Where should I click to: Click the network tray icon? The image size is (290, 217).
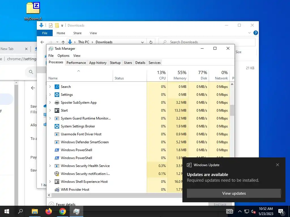(x=247, y=211)
